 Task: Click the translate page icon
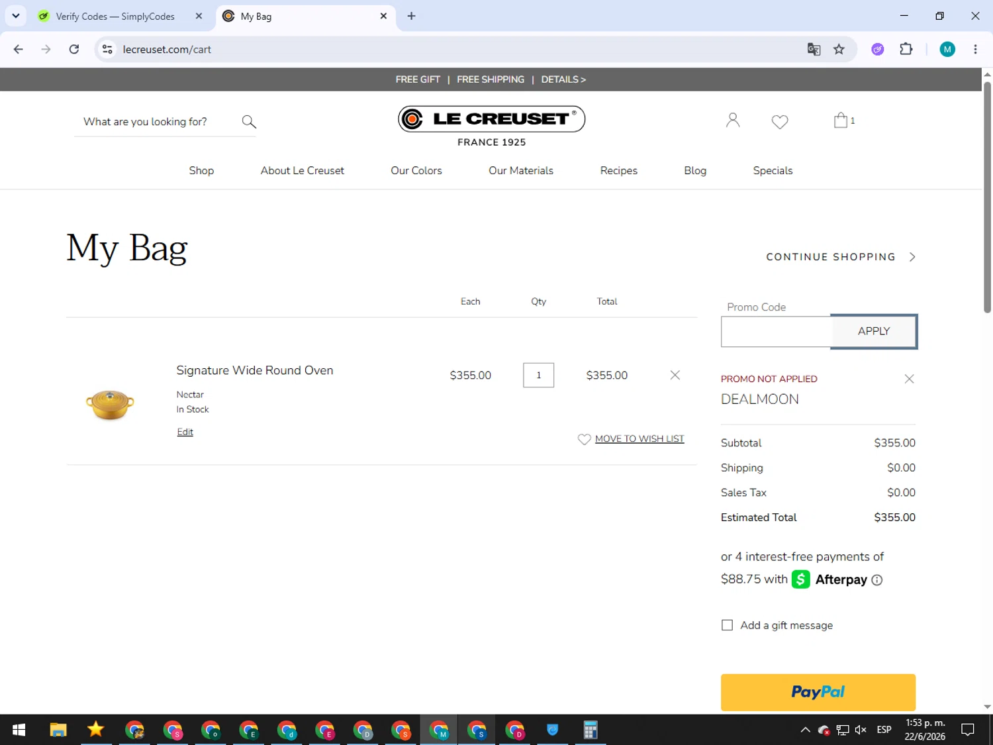(x=814, y=49)
